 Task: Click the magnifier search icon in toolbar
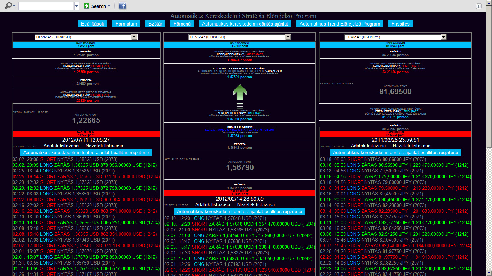(8, 6)
